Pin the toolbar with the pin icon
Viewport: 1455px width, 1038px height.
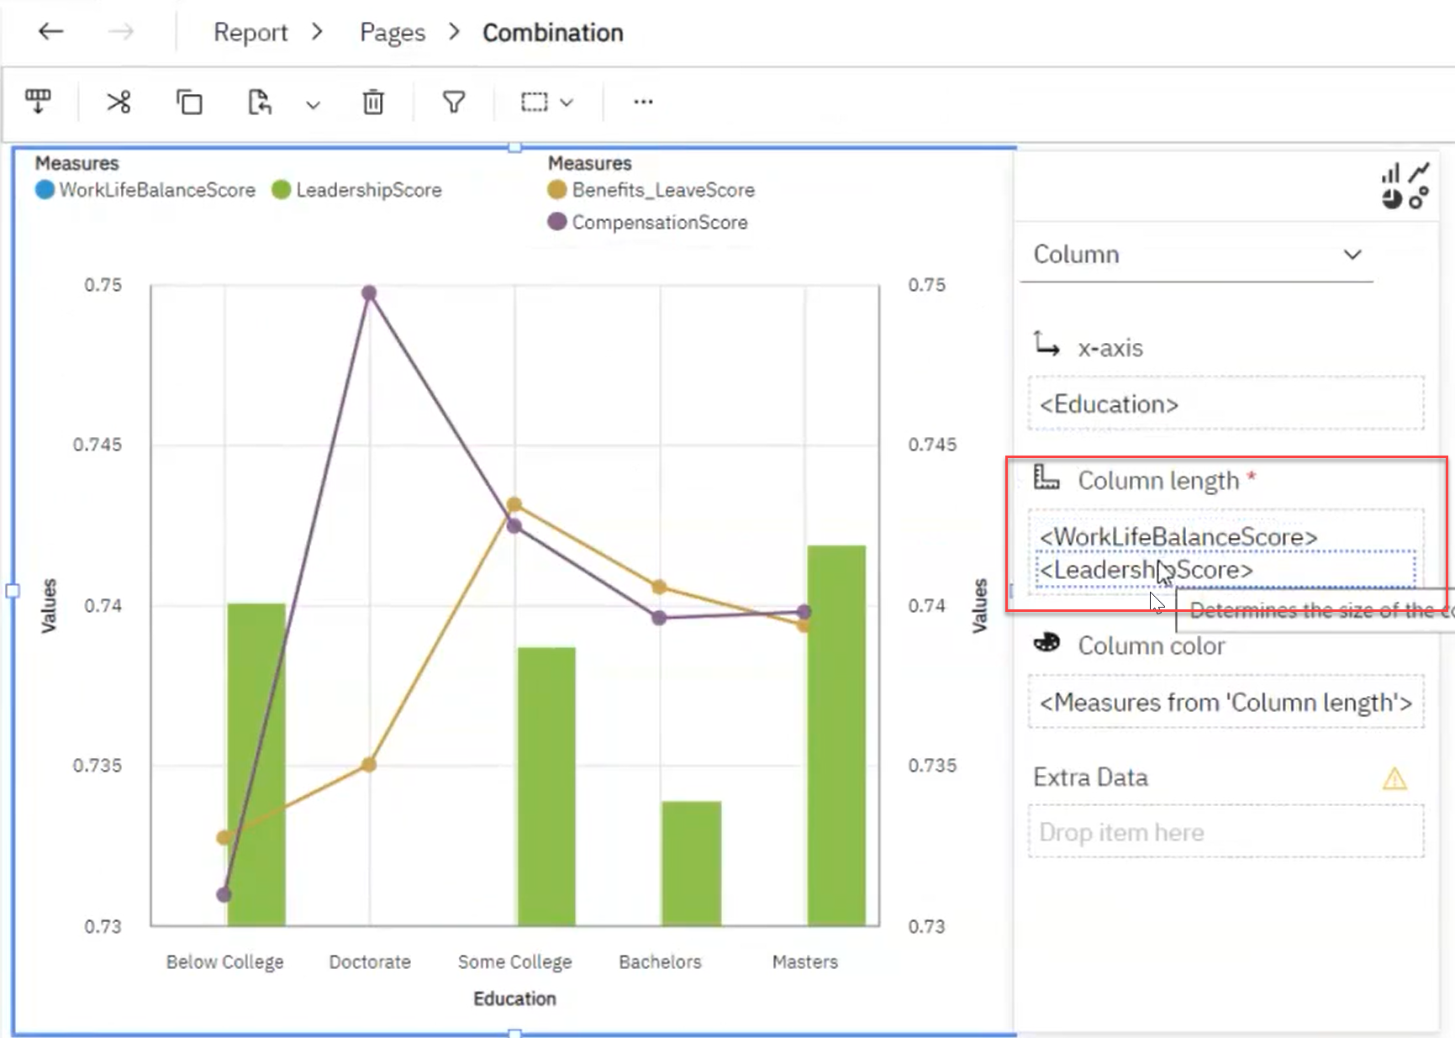(39, 102)
